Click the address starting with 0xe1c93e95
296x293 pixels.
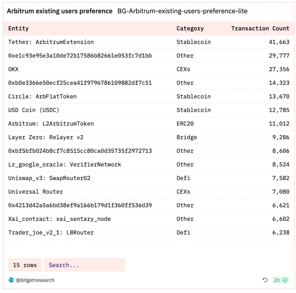pyautogui.click(x=80, y=56)
